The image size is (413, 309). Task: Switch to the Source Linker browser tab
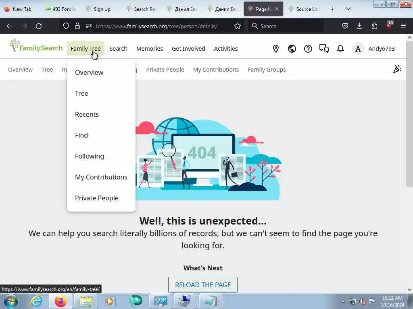tap(305, 9)
